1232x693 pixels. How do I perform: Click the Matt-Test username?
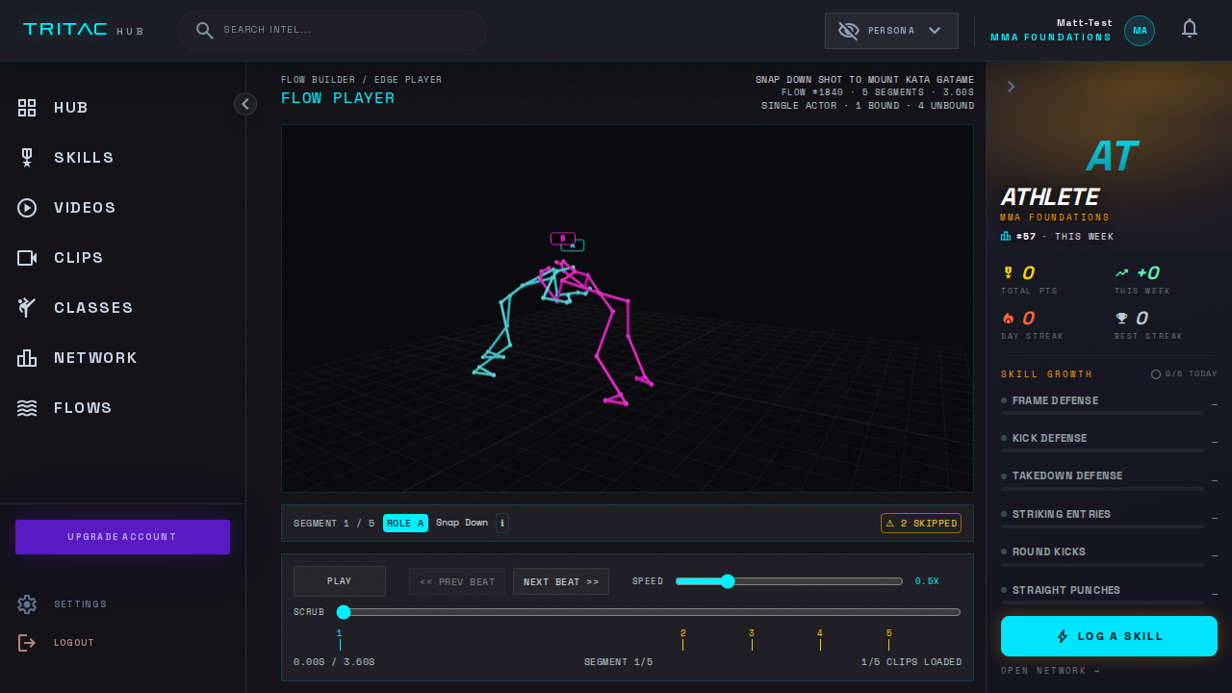point(1084,23)
